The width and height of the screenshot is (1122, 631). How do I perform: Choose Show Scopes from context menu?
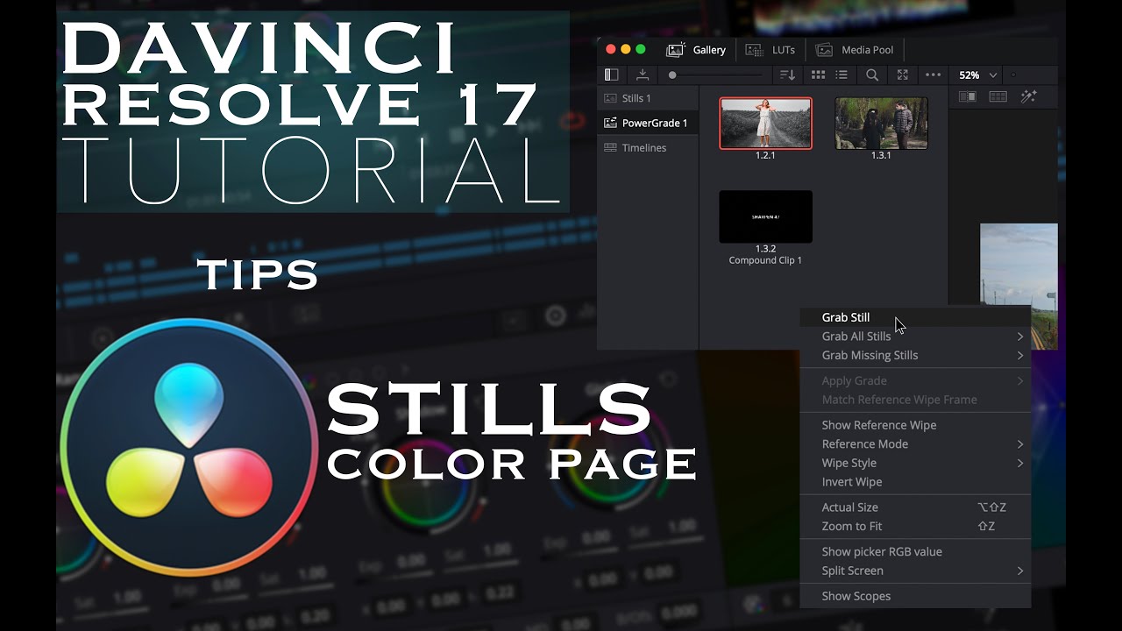point(915,596)
